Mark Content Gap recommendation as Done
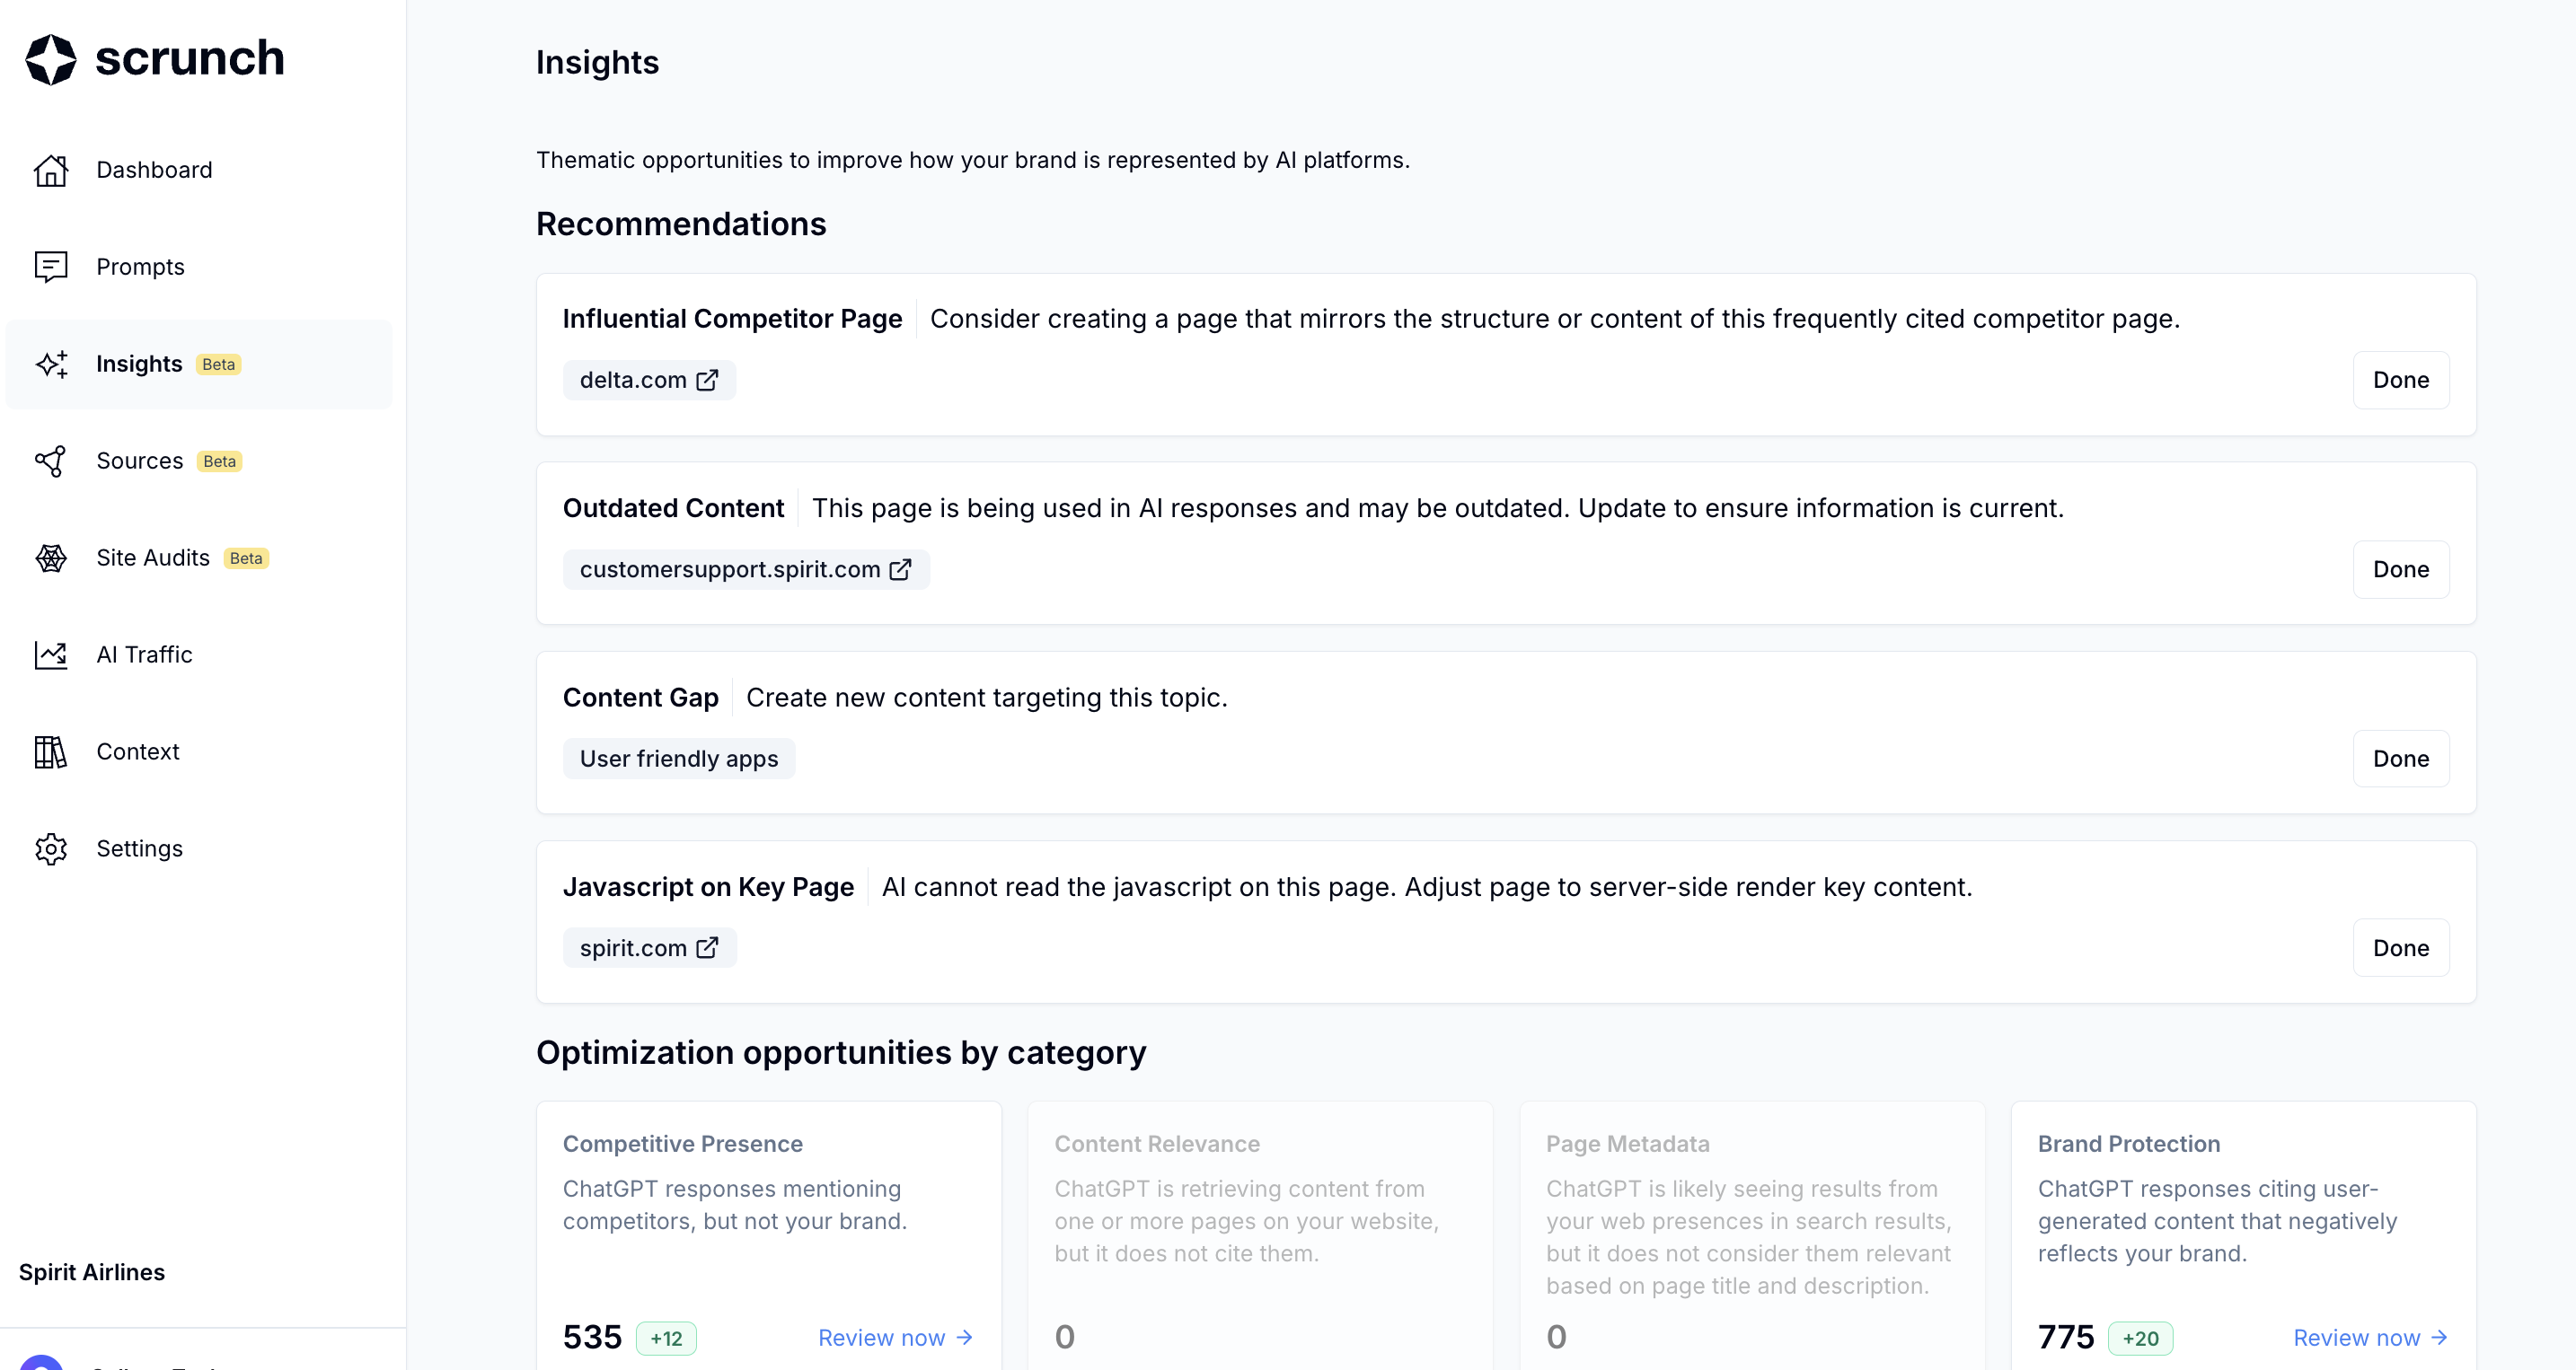Viewport: 2576px width, 1370px height. [x=2400, y=759]
